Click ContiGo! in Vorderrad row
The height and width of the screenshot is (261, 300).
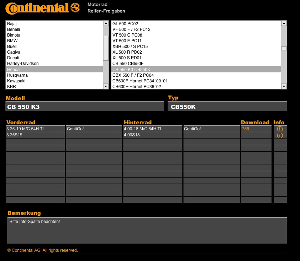(x=94, y=129)
